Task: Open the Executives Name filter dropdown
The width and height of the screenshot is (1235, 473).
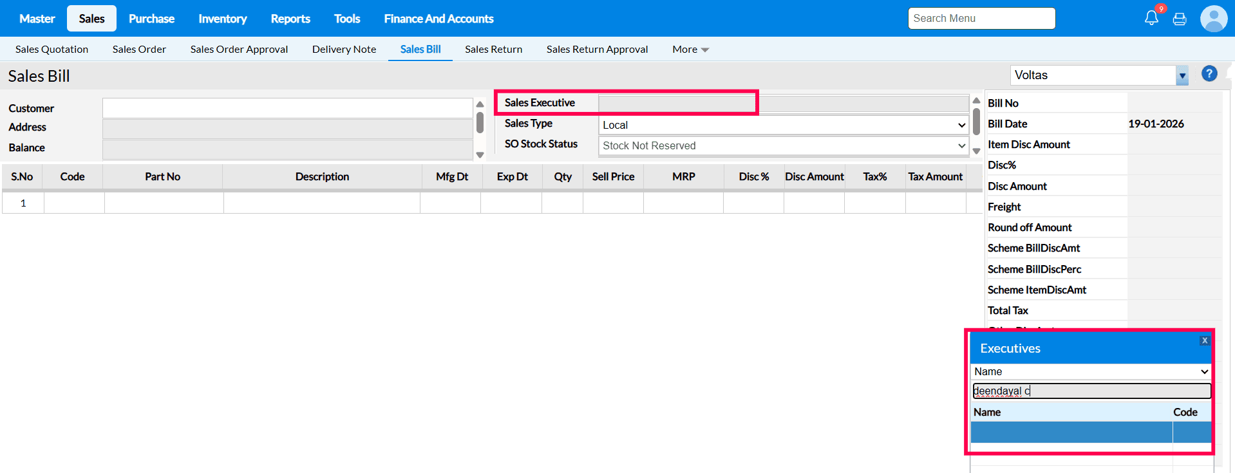Action: 1091,371
